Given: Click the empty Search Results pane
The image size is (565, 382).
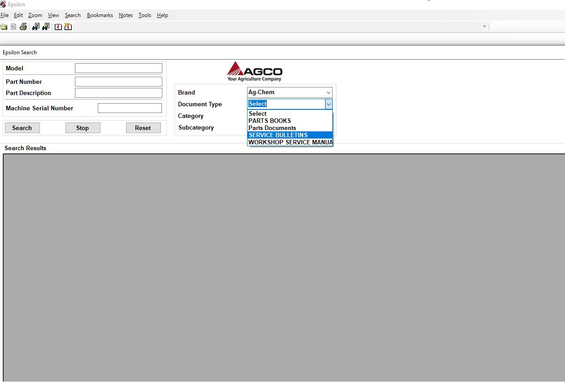Looking at the screenshot, I should point(284,268).
